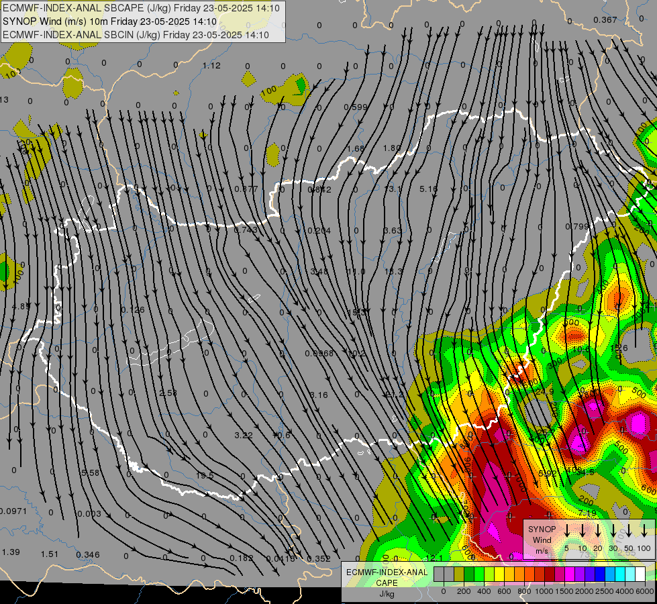The width and height of the screenshot is (657, 604).
Task: Click the 10 m/s wind arrow in legend
Action: click(582, 531)
